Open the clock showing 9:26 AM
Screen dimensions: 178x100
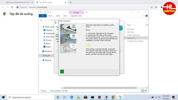coord(166,97)
